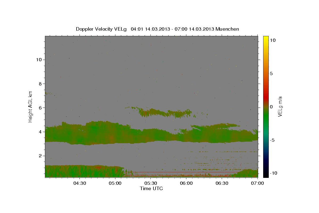Viewport: 319px width, 213px height.
Task: Click the horizontal red line near the surface
Action: pos(182,172)
